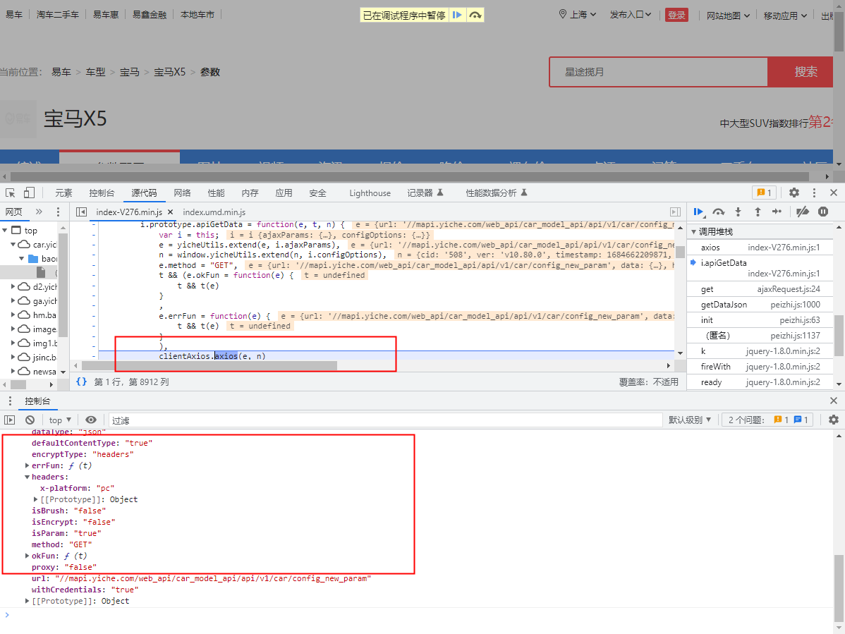Show more navigator tabs chevron
The image size is (845, 634).
[39, 212]
